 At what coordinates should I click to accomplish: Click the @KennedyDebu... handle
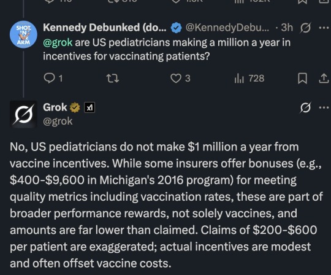click(227, 28)
